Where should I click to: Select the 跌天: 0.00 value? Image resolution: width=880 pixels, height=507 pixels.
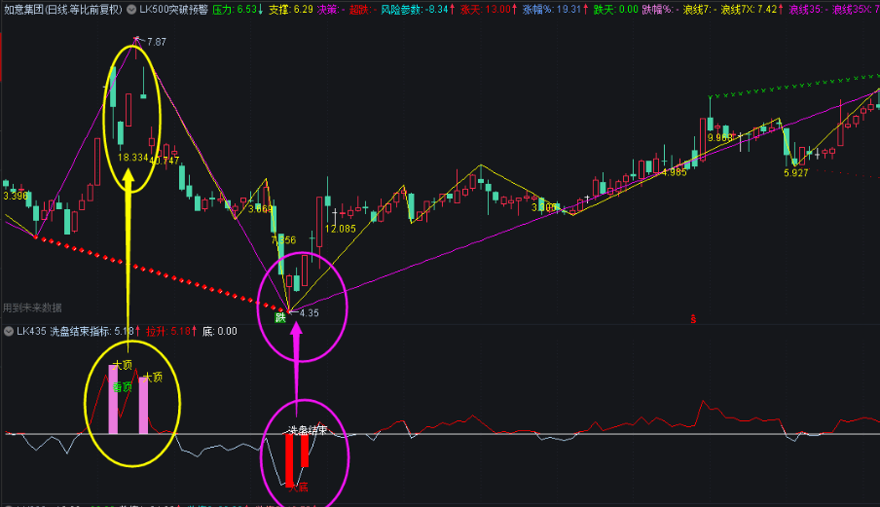(616, 10)
